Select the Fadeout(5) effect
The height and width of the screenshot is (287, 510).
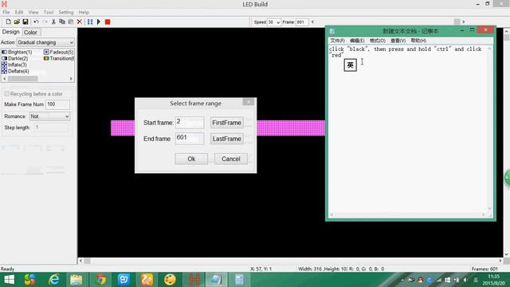pyautogui.click(x=58, y=52)
